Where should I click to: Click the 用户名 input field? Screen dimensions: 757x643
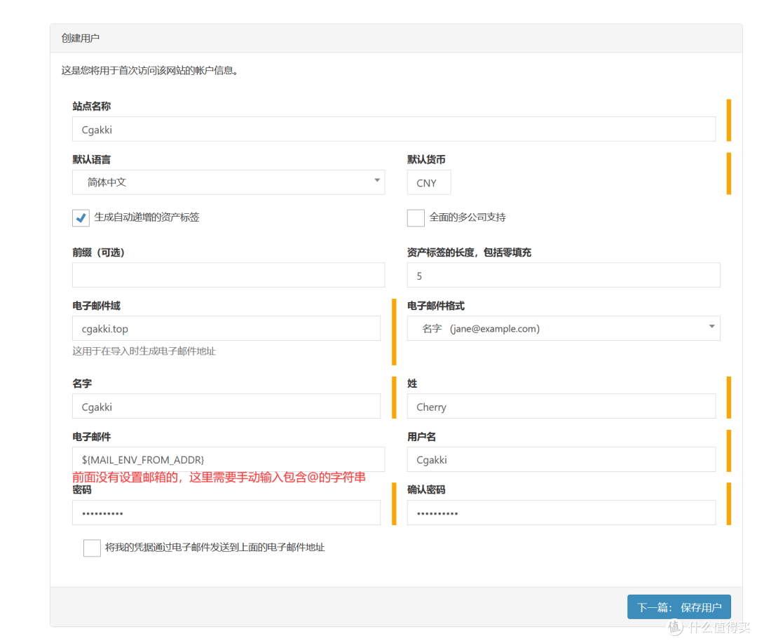561,459
